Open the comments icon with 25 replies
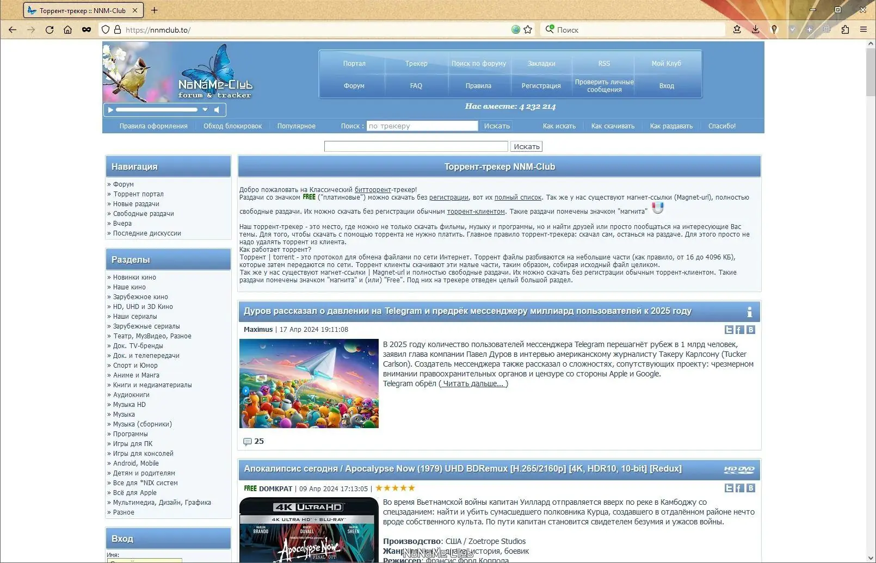Screen dimensions: 876x563 247,442
